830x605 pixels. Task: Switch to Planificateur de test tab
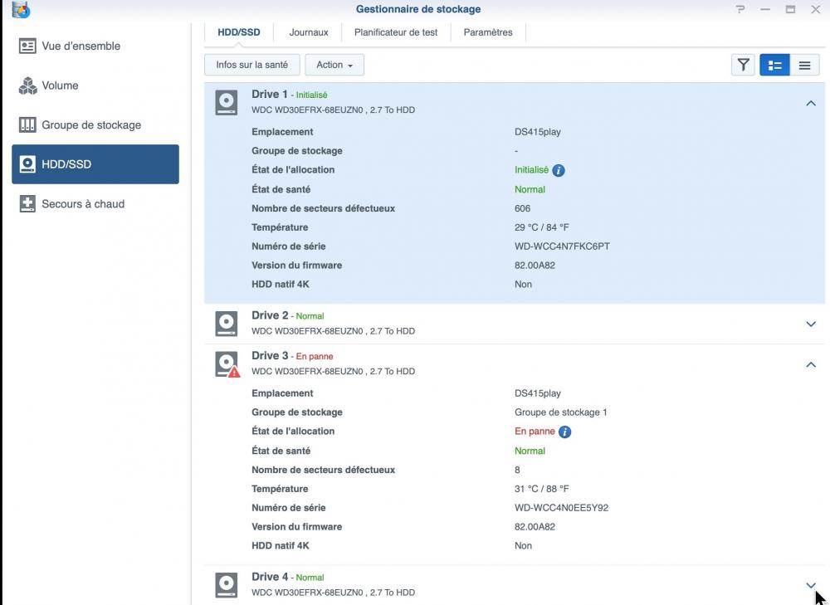(396, 32)
